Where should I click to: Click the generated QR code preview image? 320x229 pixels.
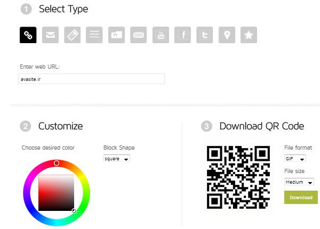point(238,177)
